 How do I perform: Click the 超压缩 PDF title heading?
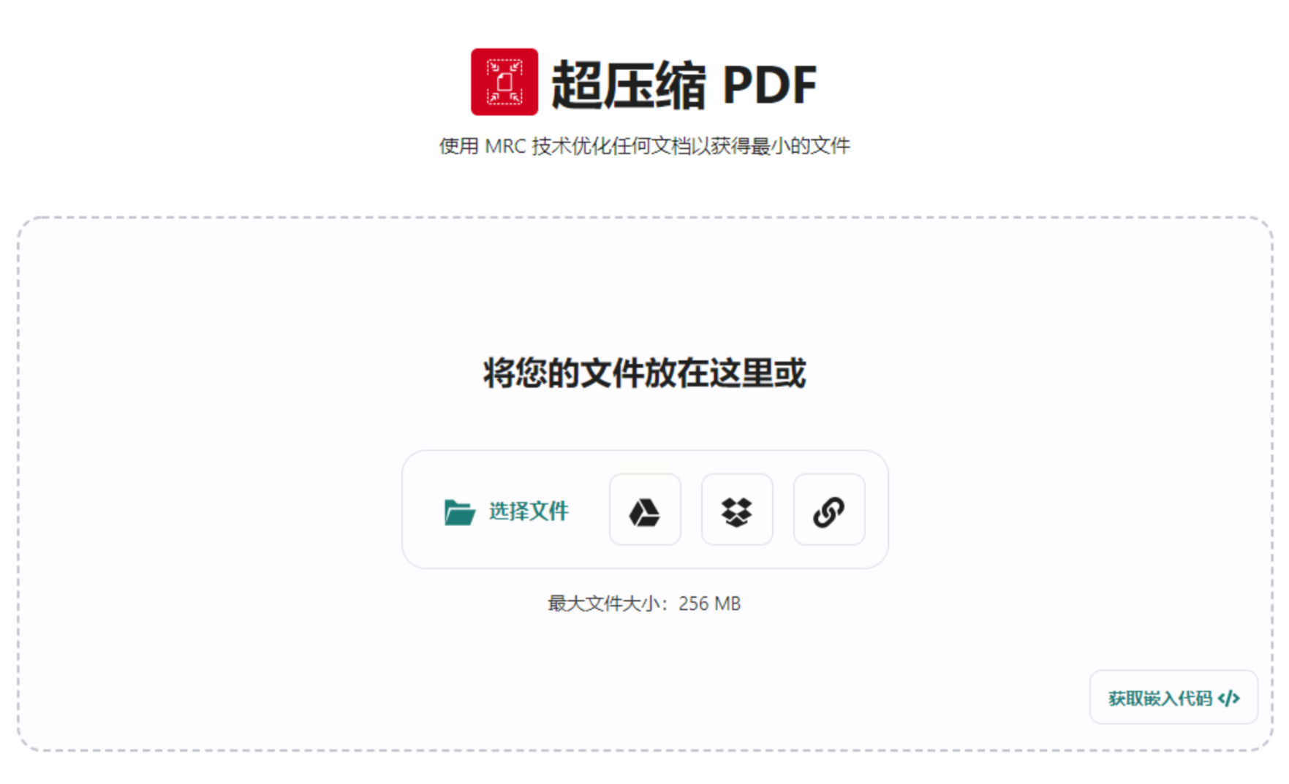[x=683, y=85]
